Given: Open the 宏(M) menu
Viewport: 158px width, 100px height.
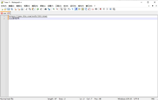Looking at the screenshot, I should click(x=66, y=6).
